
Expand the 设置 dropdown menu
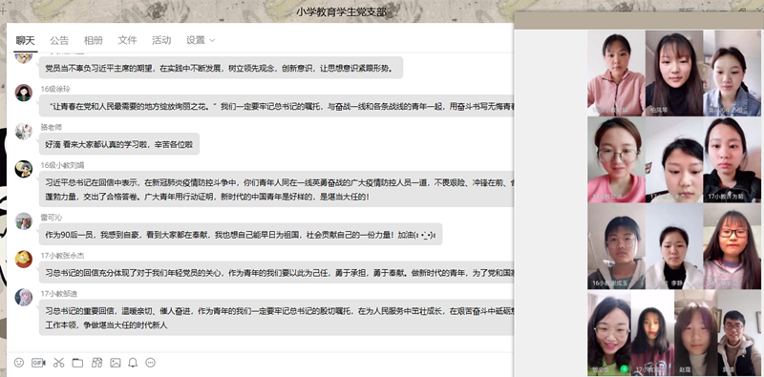click(x=201, y=40)
